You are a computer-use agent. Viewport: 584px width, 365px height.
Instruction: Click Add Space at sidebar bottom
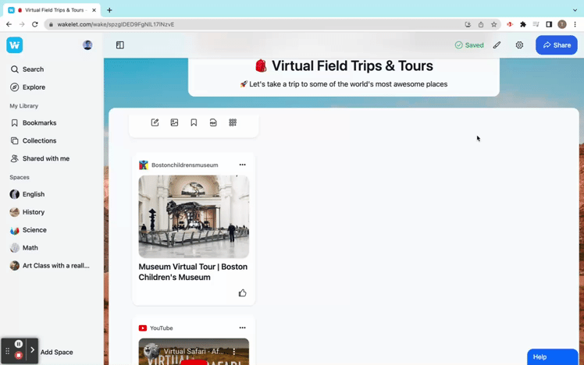(x=57, y=352)
